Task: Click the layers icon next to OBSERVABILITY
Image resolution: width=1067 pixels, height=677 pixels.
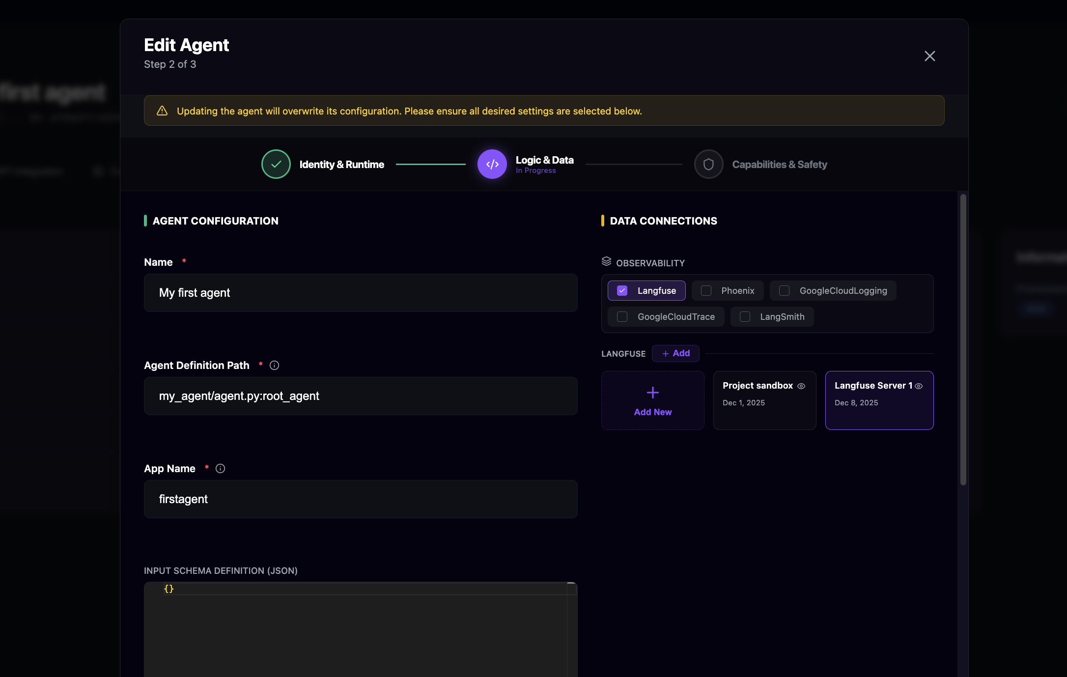Action: [606, 261]
